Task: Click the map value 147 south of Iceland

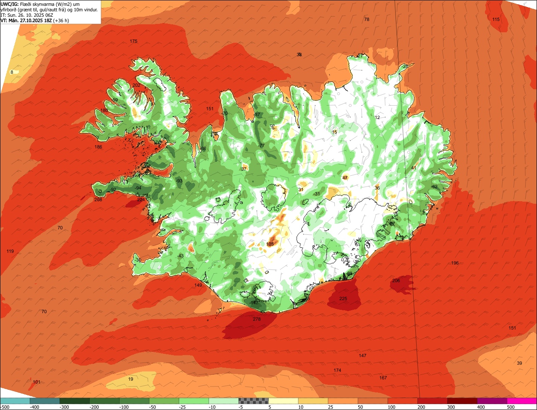Action: click(x=362, y=356)
